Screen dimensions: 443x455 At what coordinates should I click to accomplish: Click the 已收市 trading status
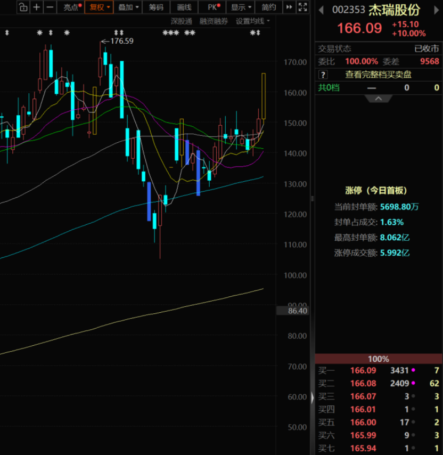point(427,48)
